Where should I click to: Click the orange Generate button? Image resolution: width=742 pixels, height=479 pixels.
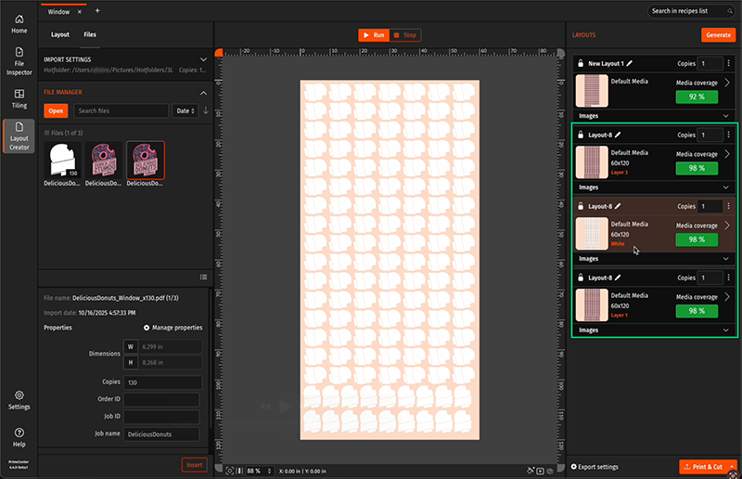point(718,34)
